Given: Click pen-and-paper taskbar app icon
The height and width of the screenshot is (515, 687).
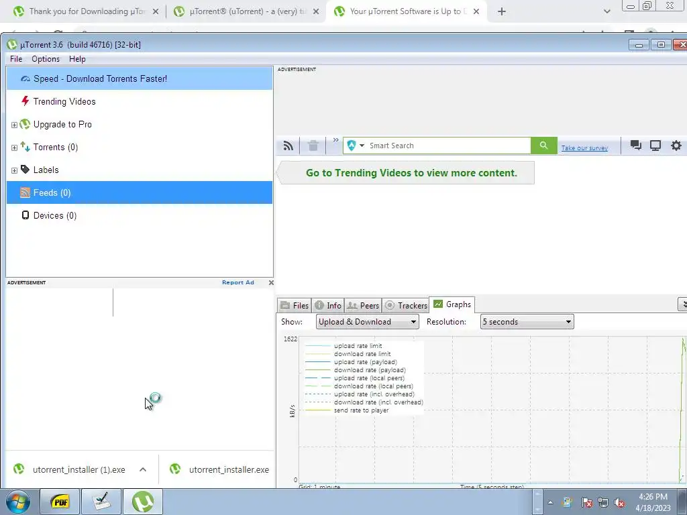Looking at the screenshot, I should coord(101,502).
